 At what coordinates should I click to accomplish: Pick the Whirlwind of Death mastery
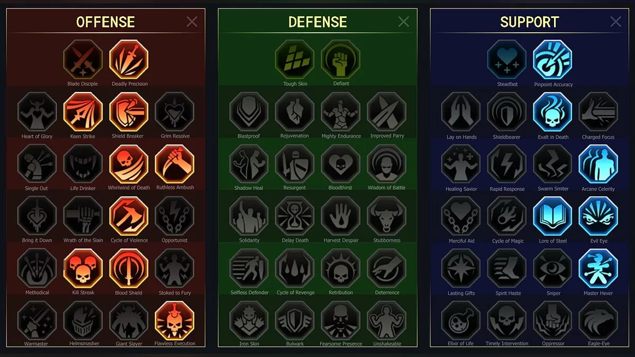(x=129, y=164)
